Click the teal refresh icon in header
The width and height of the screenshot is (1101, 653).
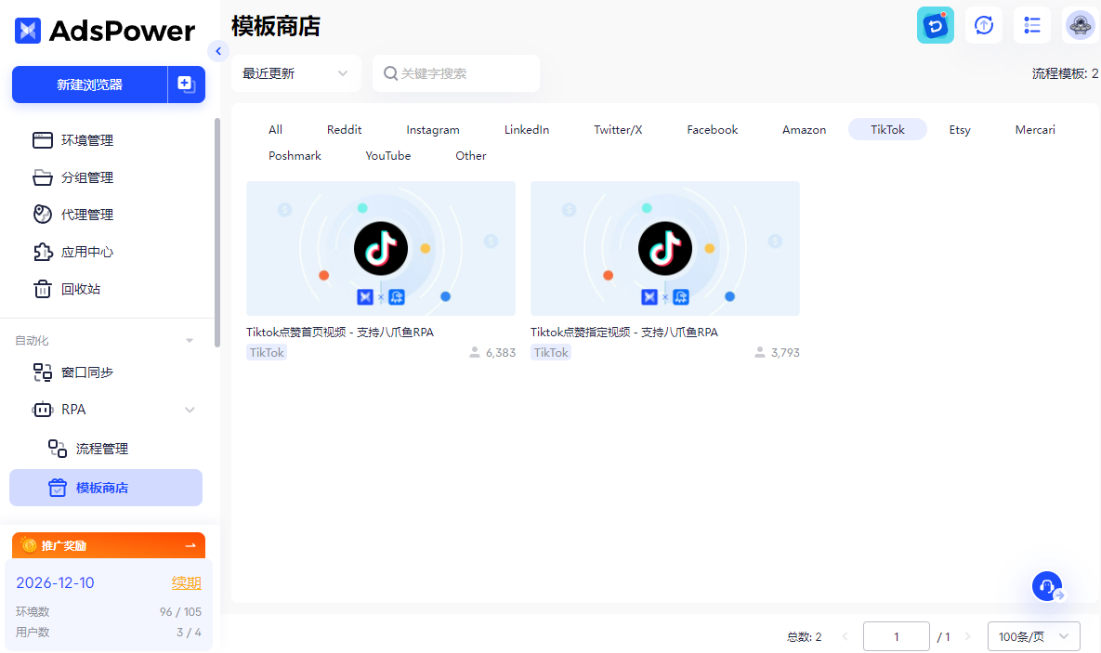click(x=936, y=25)
